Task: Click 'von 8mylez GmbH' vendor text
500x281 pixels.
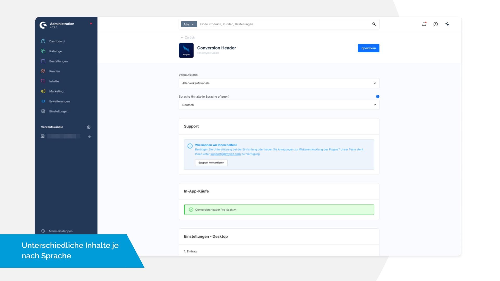Action: [x=208, y=53]
